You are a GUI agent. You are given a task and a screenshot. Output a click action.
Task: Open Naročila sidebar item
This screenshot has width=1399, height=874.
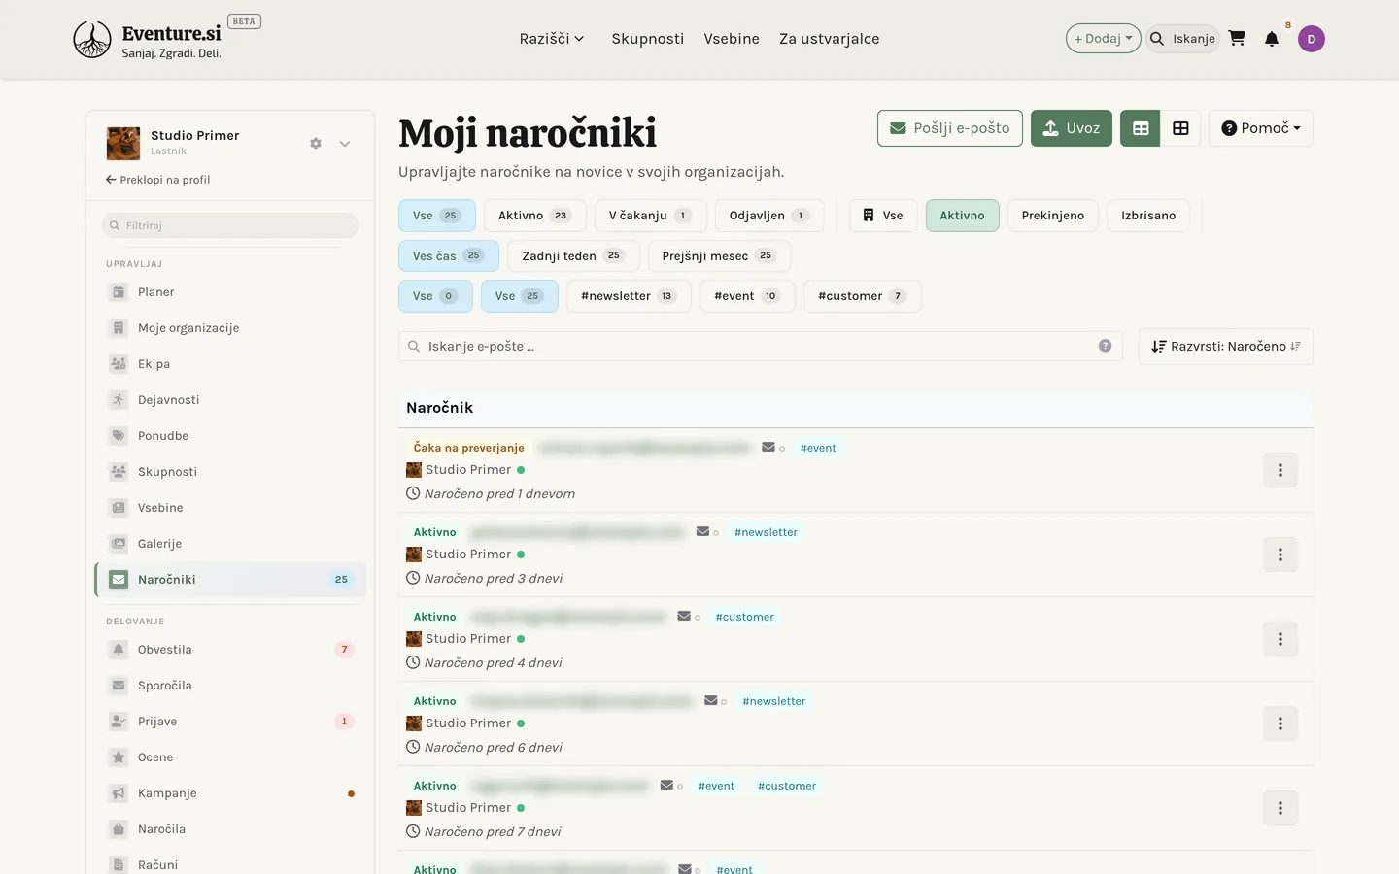(x=230, y=829)
